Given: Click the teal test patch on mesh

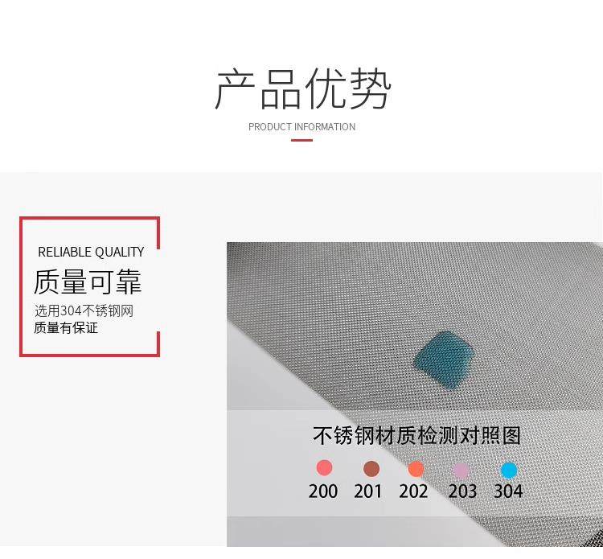Looking at the screenshot, I should pos(443,360).
